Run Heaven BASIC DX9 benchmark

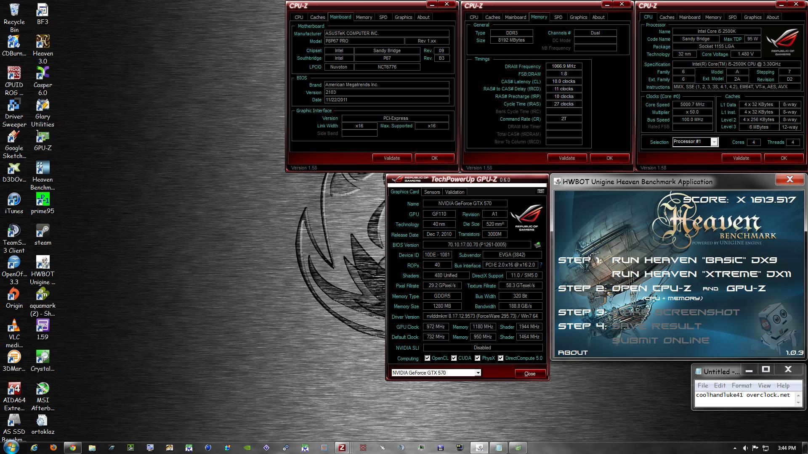coord(694,260)
